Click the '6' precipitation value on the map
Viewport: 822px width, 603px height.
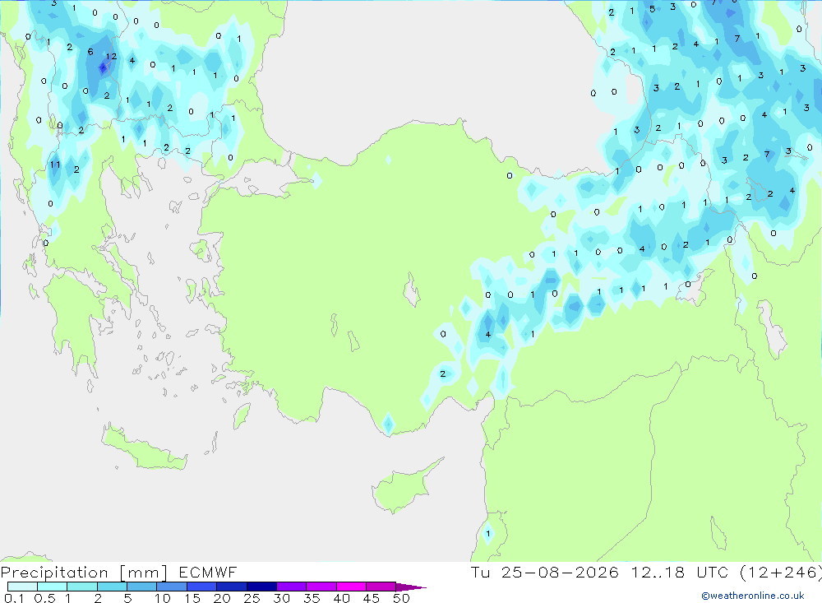90,52
